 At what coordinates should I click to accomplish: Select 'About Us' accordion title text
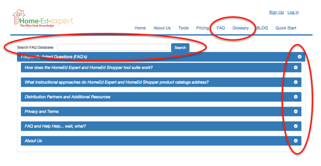(x=33, y=141)
